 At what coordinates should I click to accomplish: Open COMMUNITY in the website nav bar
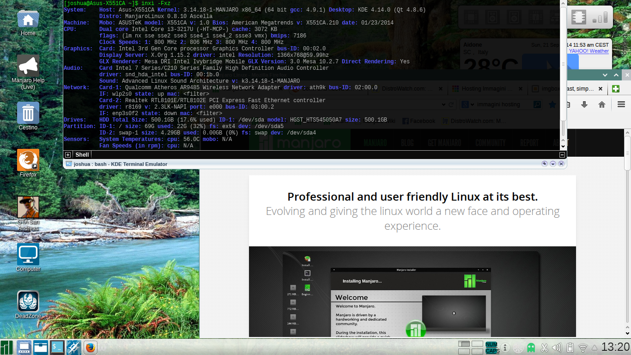tap(491, 143)
